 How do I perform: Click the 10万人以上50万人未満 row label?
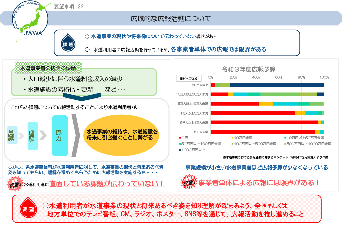[192, 94]
